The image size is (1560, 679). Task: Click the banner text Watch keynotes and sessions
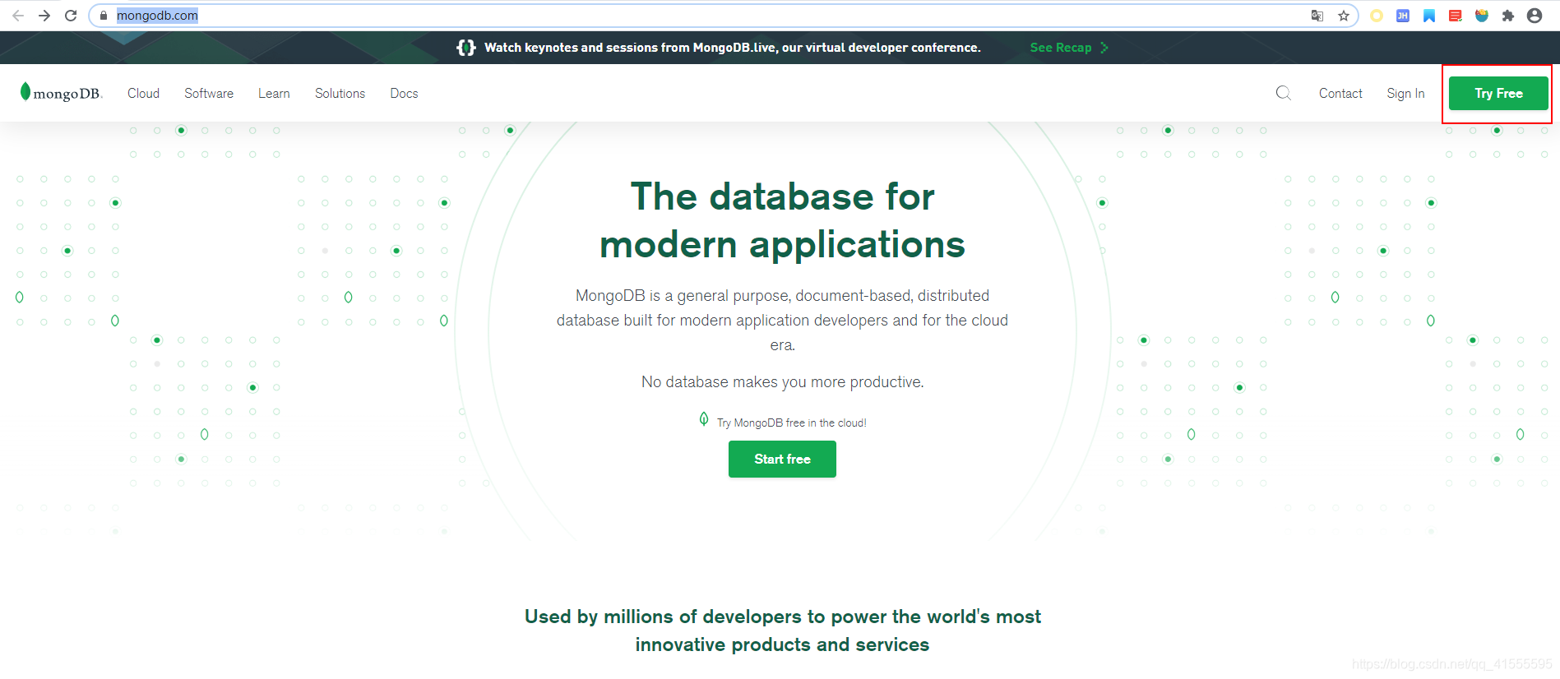coord(732,48)
